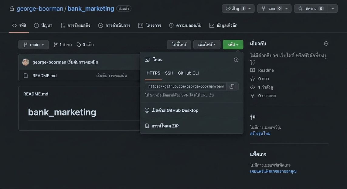
Task: Open the README.md file link
Action: [x=45, y=76]
